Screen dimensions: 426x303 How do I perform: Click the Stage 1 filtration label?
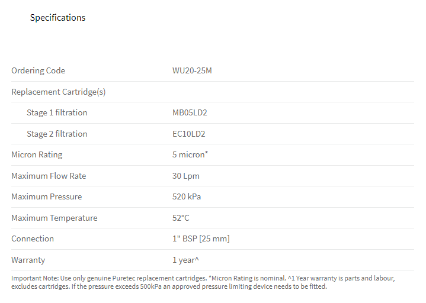(x=57, y=112)
